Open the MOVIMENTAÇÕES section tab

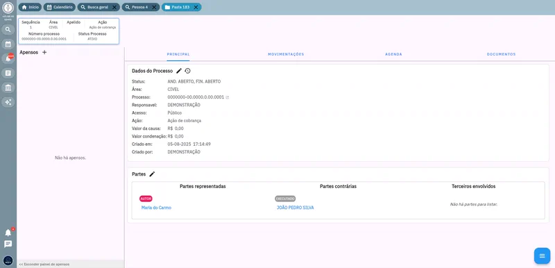(x=286, y=55)
